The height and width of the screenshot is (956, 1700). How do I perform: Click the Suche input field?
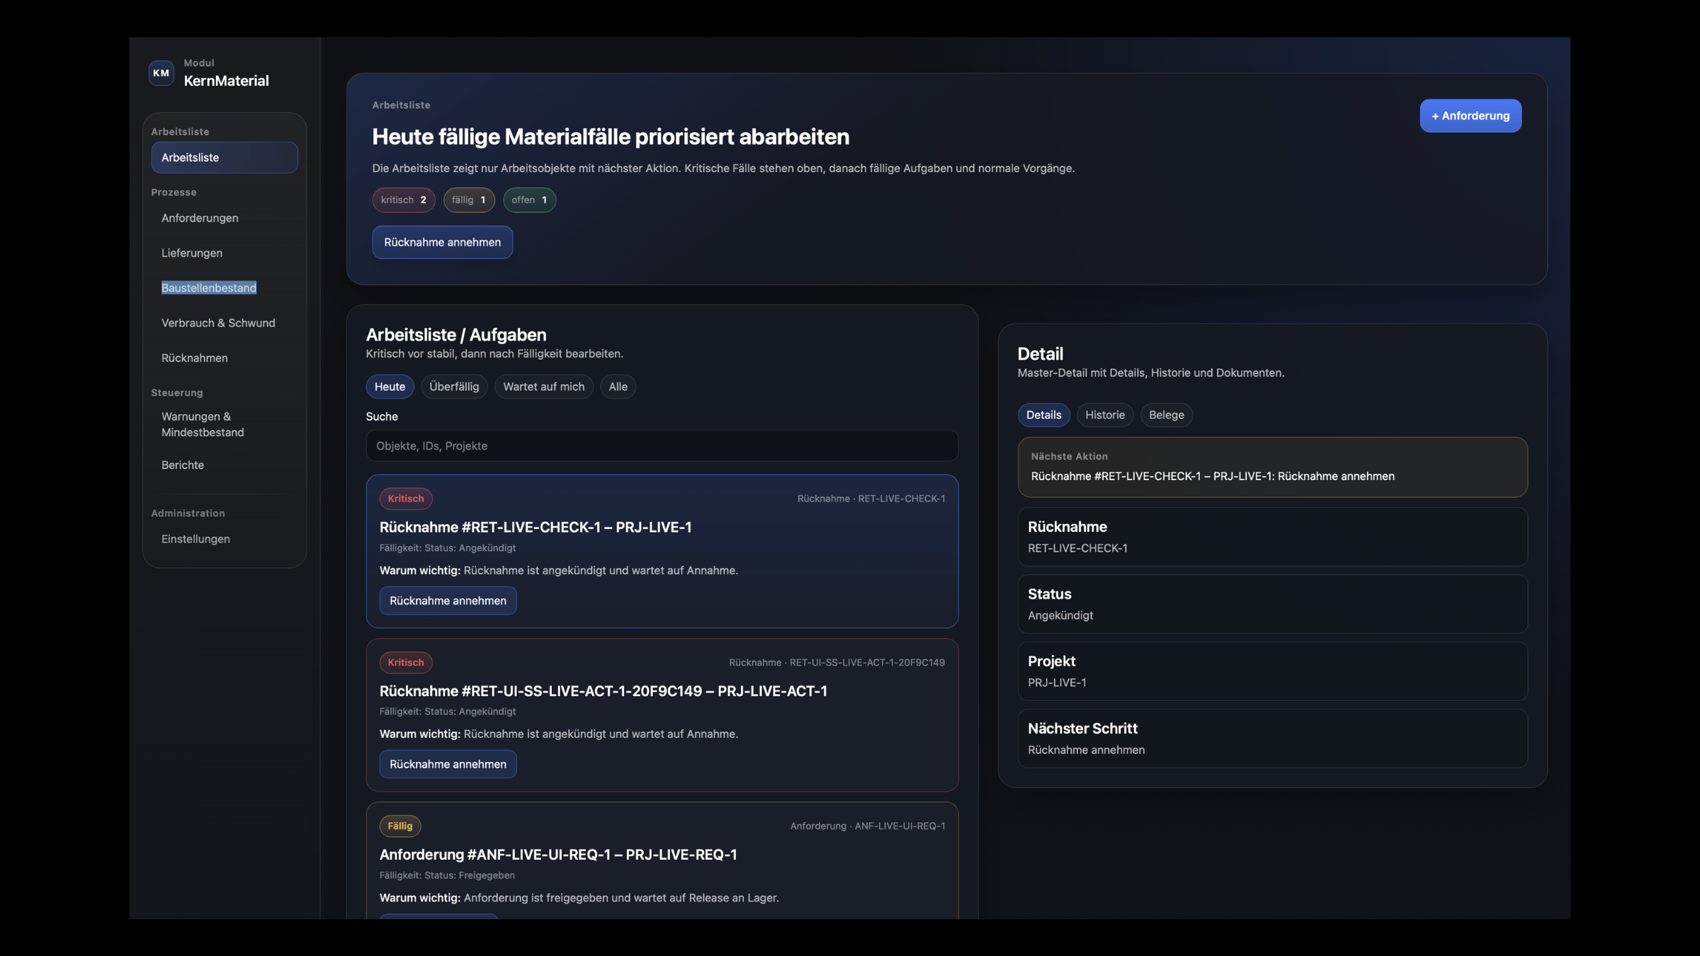click(661, 445)
